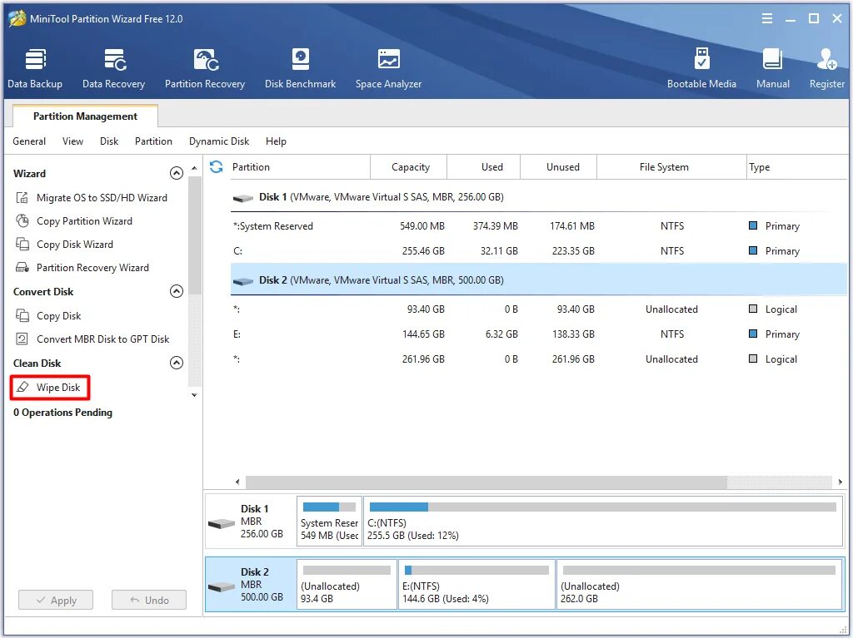Select the System Reserved partition row

tap(539, 226)
